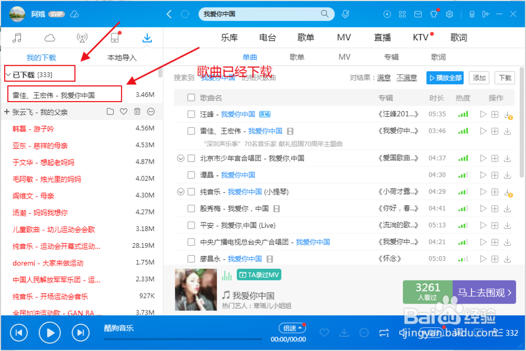Image resolution: width=526 pixels, height=351 pixels.
Task: Add 谭晶 - 我爱你中国 to playlist
Action: coord(495,175)
